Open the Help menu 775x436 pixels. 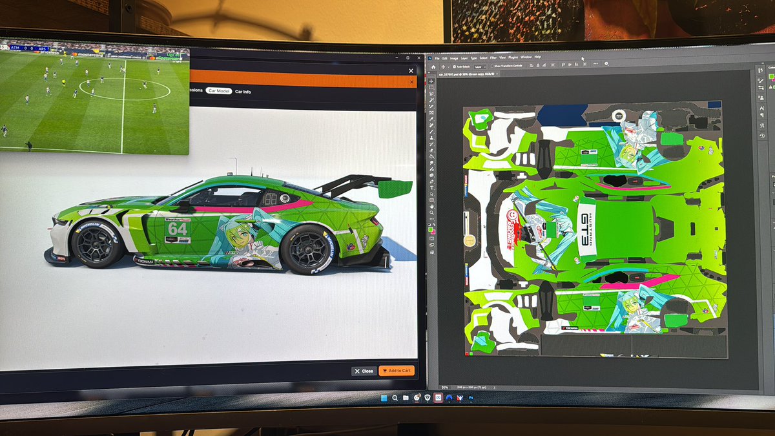tap(538, 57)
